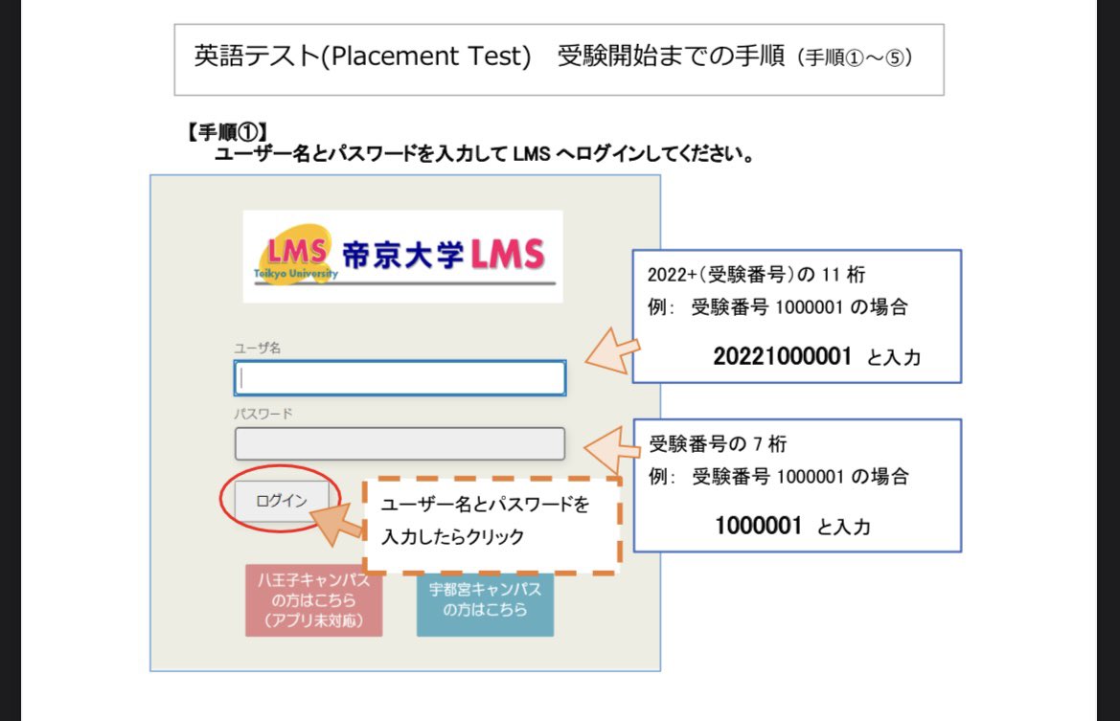Click the ログイン button
The image size is (1120, 721).
tap(282, 501)
